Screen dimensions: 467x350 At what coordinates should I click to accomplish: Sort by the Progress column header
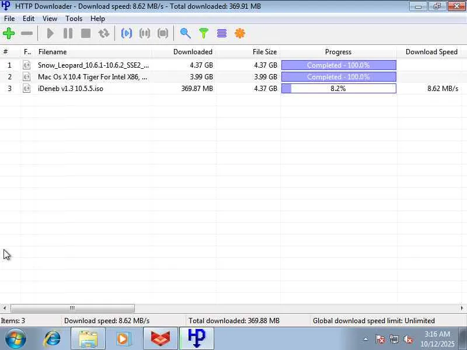339,52
